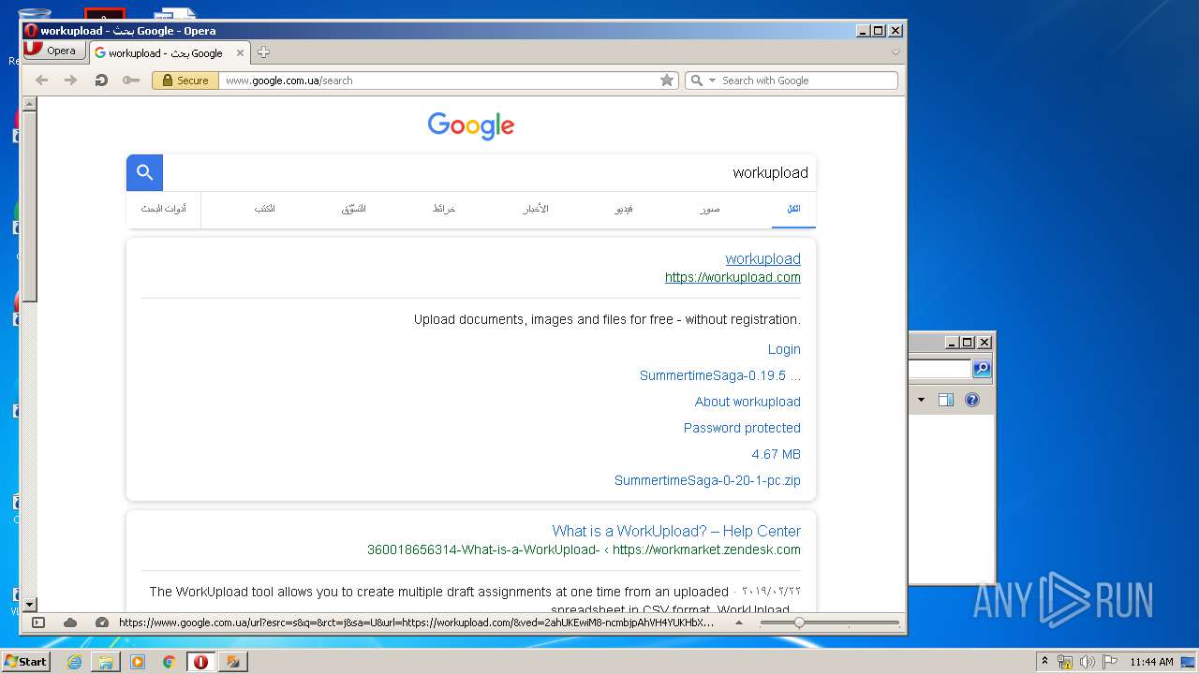Open the https://workupload.com URL link

point(733,277)
